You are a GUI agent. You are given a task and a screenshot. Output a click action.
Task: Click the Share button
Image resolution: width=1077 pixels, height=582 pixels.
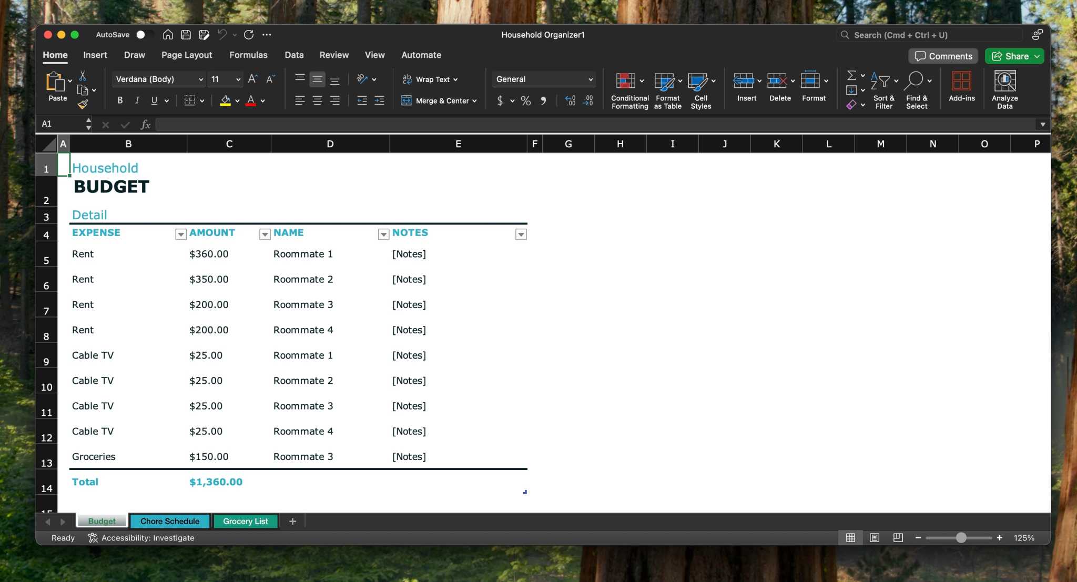pos(1013,56)
